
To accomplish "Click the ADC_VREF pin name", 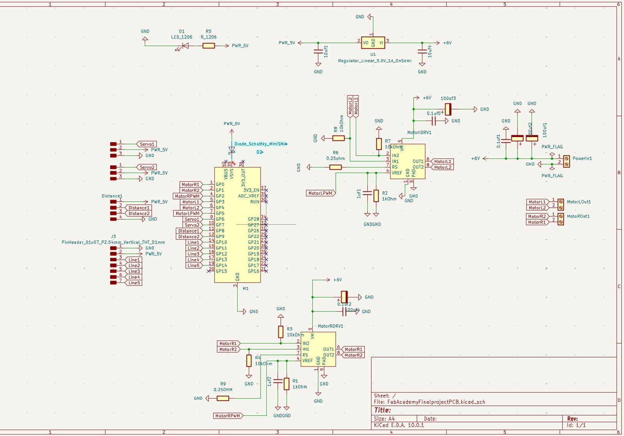I will click(248, 196).
